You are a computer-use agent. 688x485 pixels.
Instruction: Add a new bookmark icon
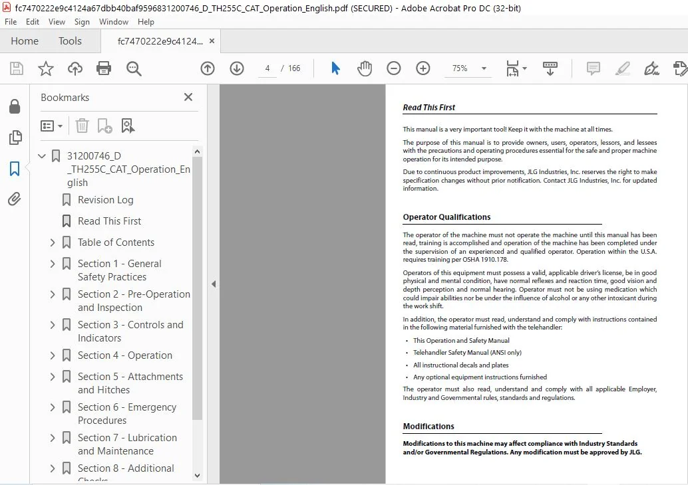pos(104,126)
